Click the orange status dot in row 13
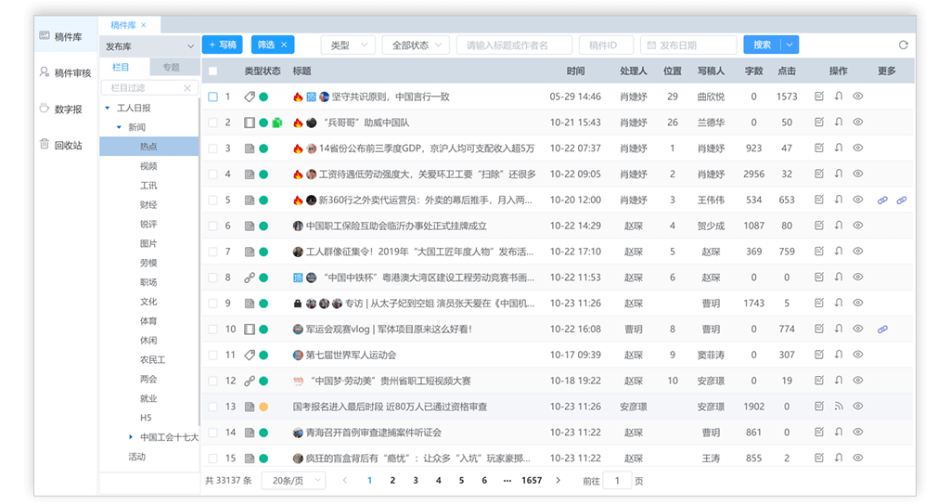The width and height of the screenshot is (950, 504). coord(263,407)
